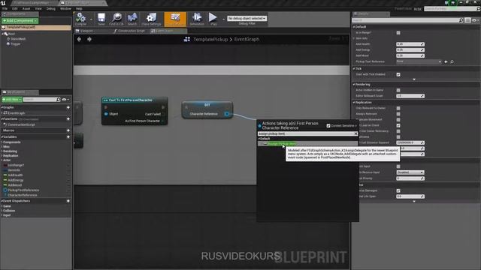Add a new macro with plus icon
The height and width of the screenshot is (270, 481).
[68, 130]
